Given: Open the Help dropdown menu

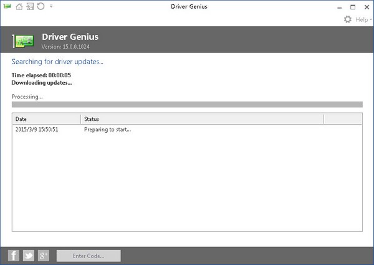Looking at the screenshot, I should click(x=363, y=19).
